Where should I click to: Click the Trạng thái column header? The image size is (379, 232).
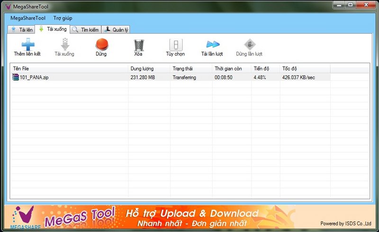click(191, 69)
